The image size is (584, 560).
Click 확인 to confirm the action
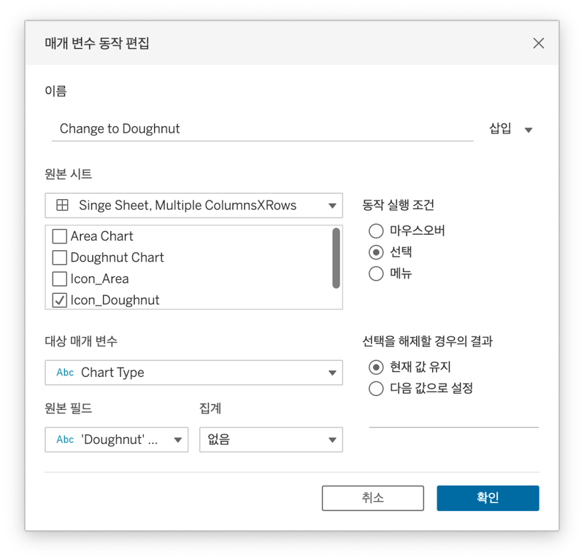[487, 498]
